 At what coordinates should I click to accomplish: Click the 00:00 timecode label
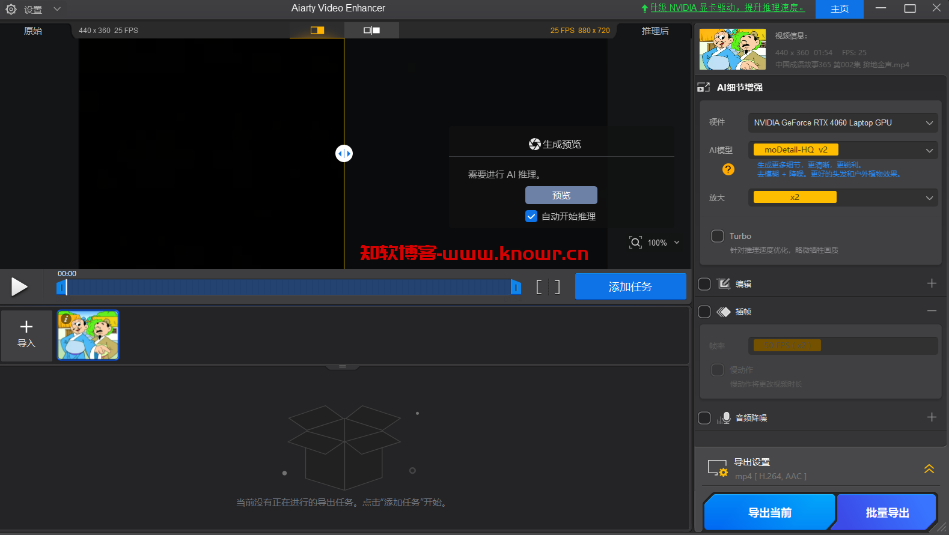(x=67, y=273)
